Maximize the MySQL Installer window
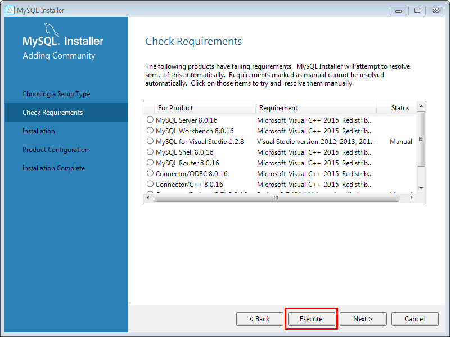This screenshot has width=450, height=337. 417,11
